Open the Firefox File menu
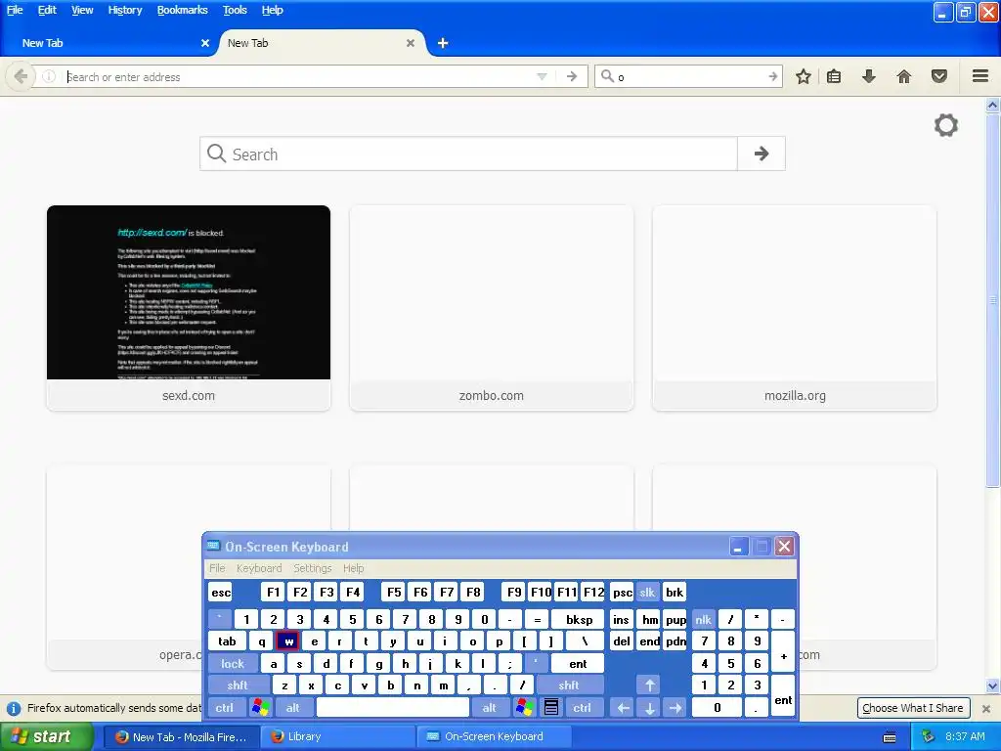 (x=15, y=10)
